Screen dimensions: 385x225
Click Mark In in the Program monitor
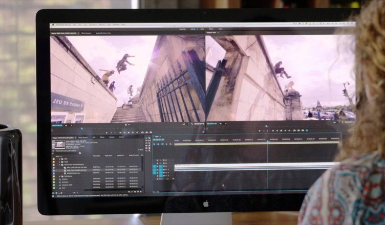click(264, 130)
